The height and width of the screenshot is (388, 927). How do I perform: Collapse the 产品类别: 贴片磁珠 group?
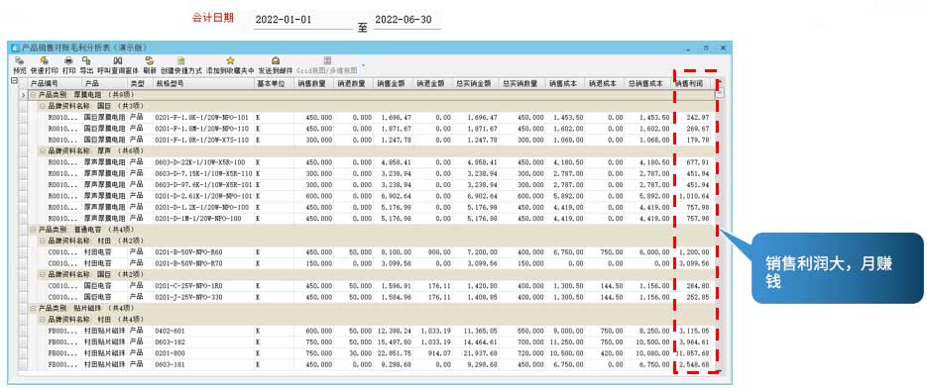click(33, 308)
